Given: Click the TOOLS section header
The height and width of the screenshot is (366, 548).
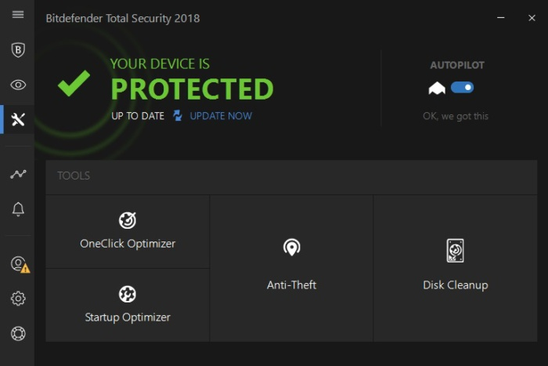Looking at the screenshot, I should tap(74, 176).
